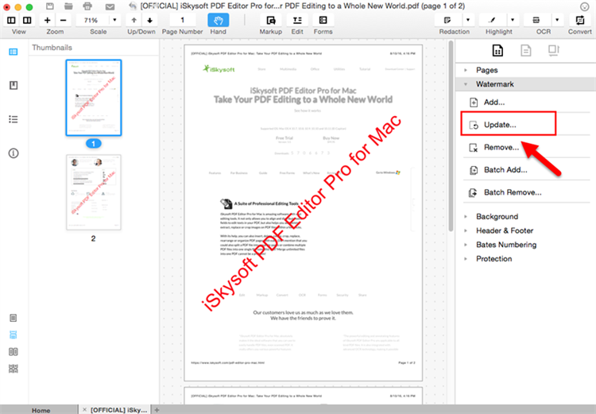The image size is (596, 414).
Task: Toggle the single-page View button
Action: coord(11,20)
